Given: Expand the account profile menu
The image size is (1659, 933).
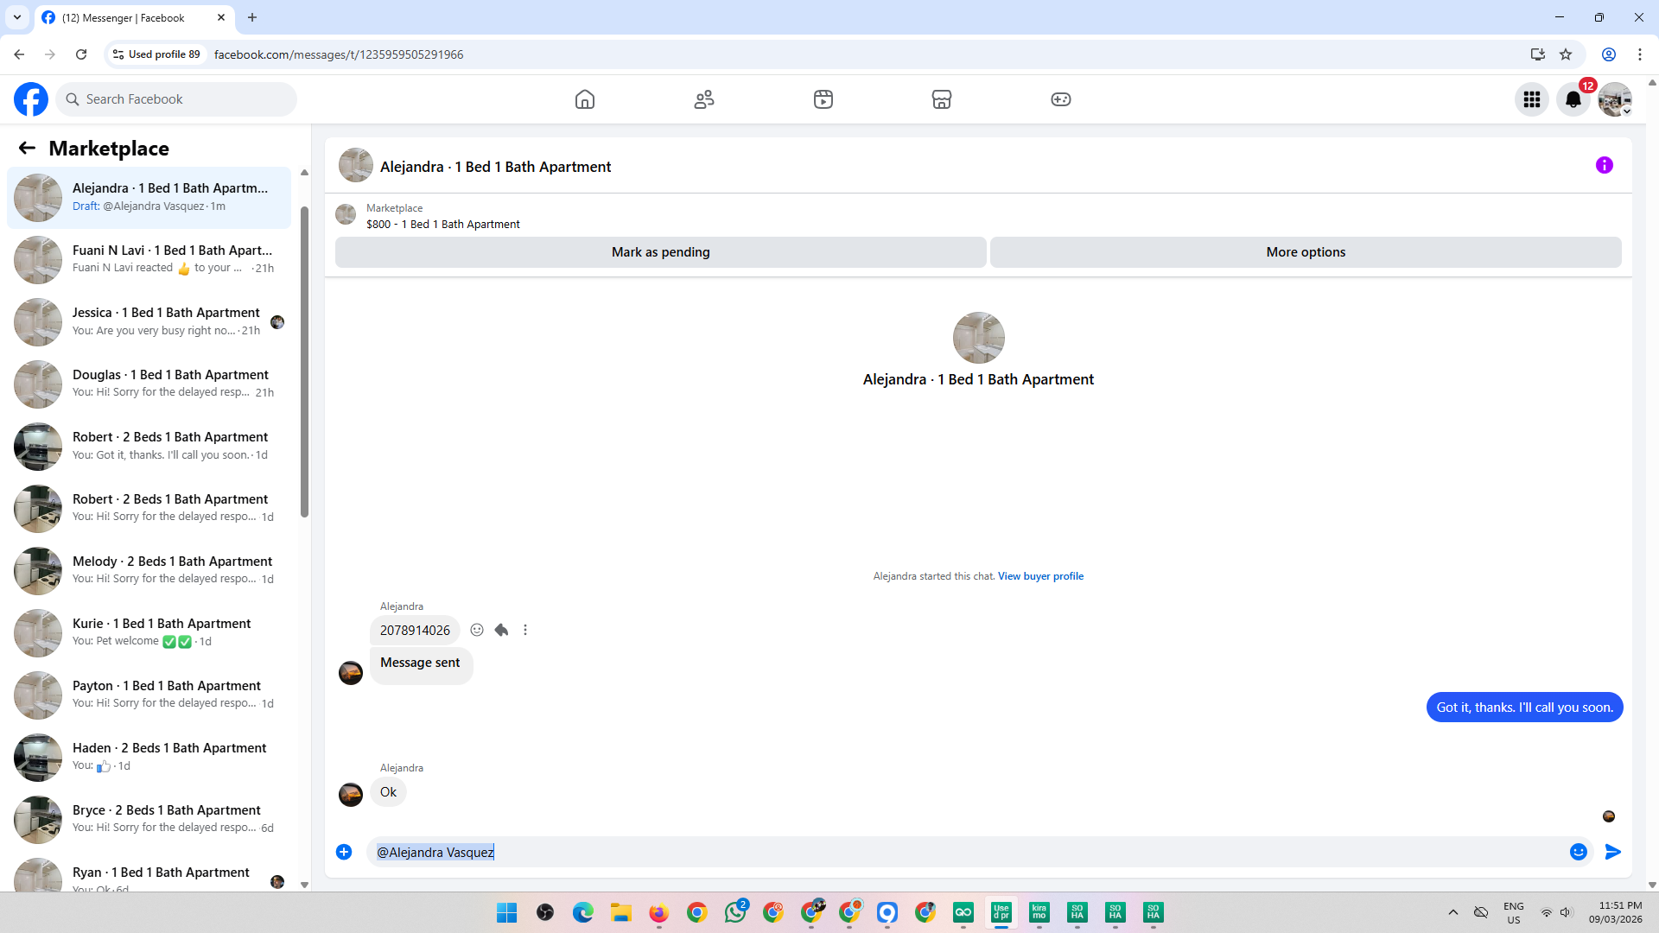Looking at the screenshot, I should [1615, 99].
